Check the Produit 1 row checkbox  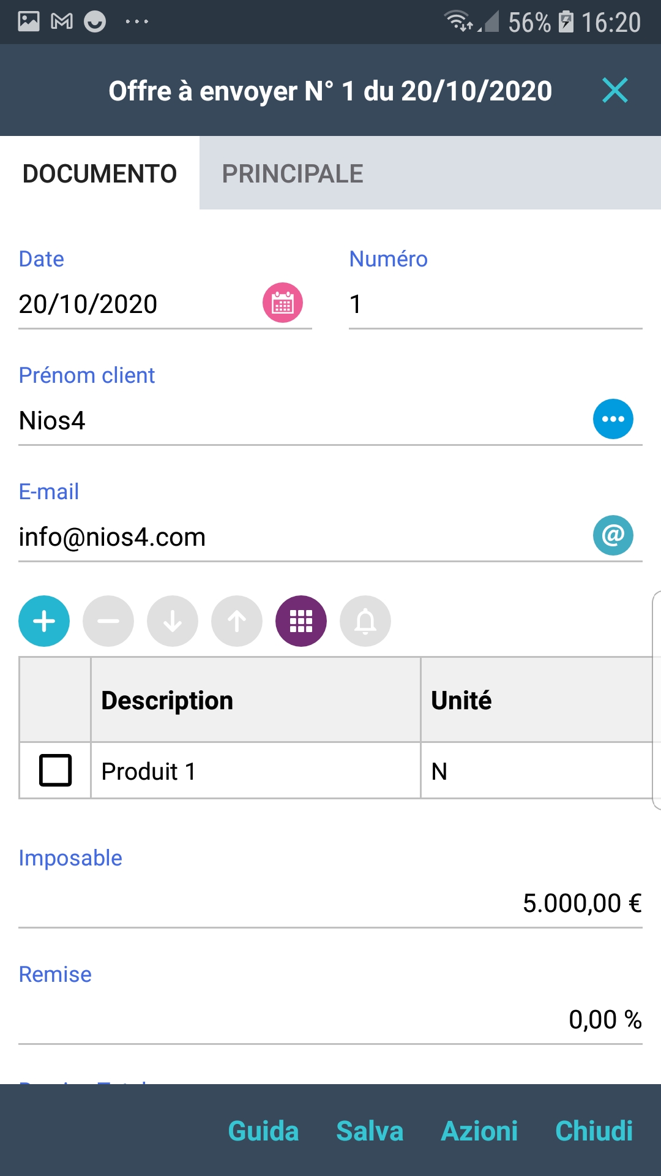55,771
